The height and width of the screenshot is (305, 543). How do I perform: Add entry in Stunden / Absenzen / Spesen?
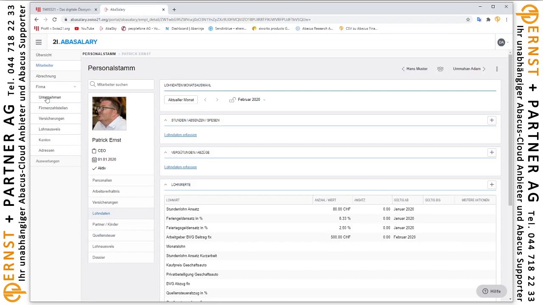492,120
